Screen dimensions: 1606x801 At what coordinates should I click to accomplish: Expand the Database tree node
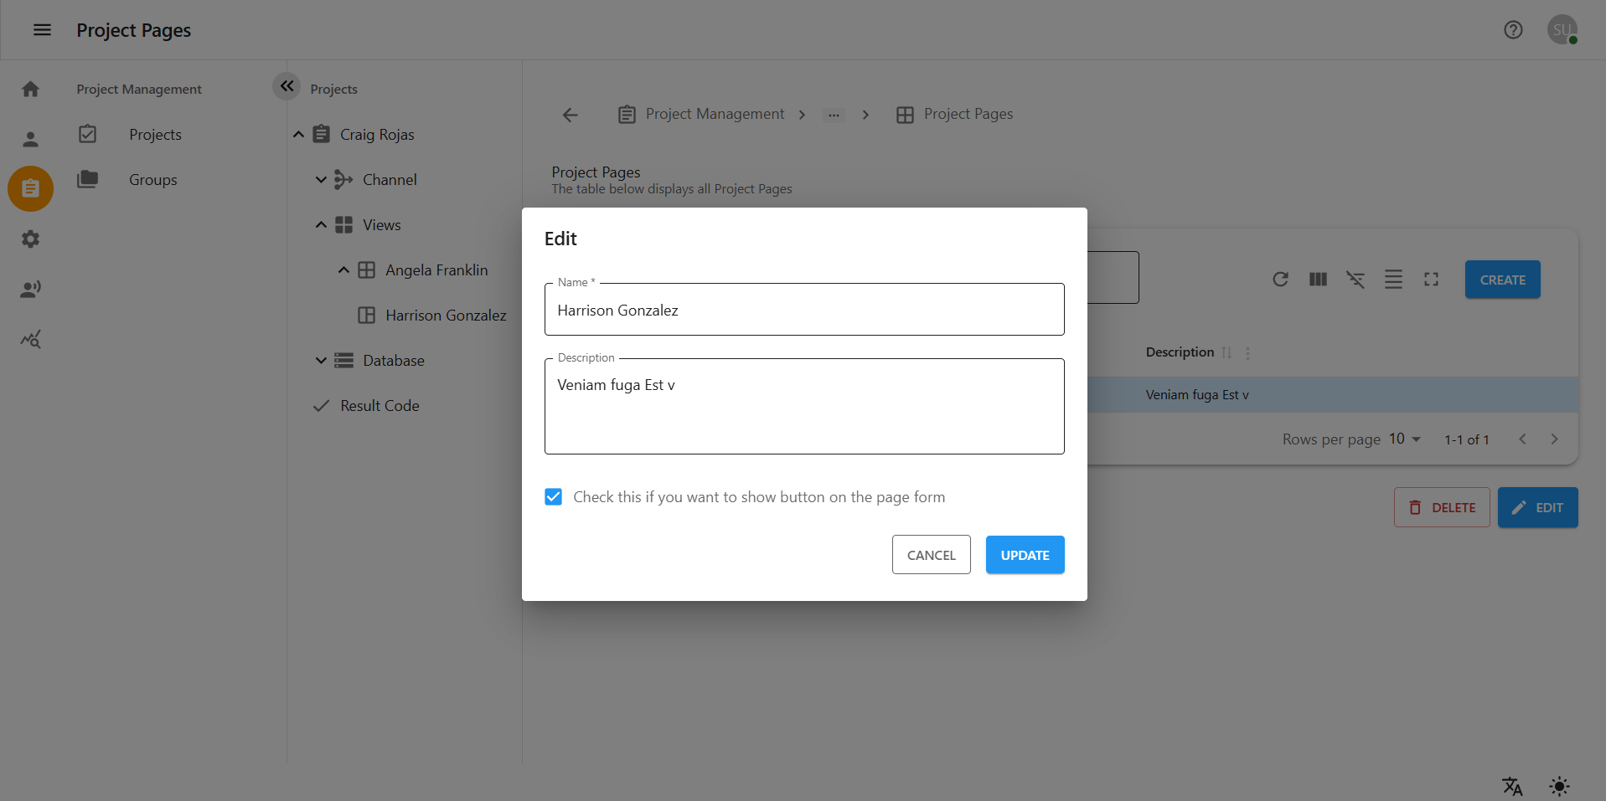tap(321, 361)
